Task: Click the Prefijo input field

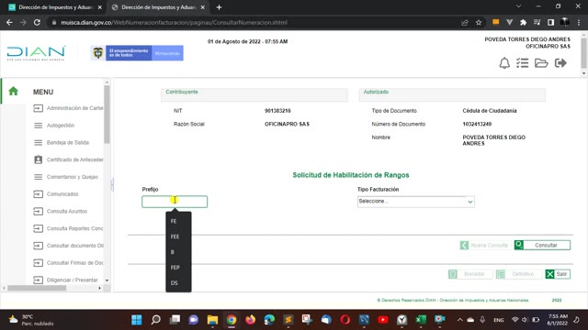Action: point(175,202)
